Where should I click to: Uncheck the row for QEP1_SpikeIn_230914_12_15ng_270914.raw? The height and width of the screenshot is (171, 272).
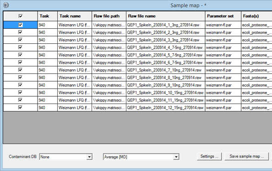pyautogui.click(x=20, y=108)
